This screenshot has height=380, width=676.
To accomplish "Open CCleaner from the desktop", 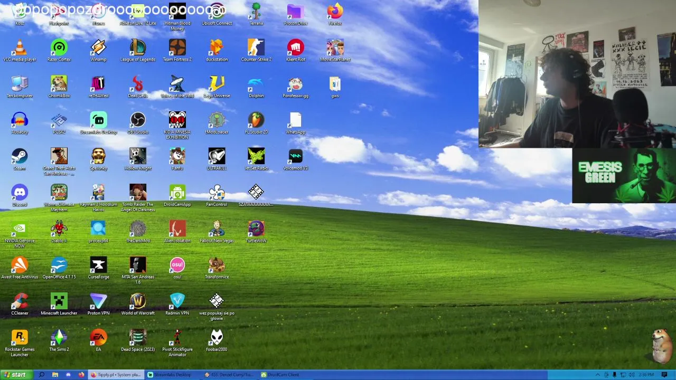I will click(20, 305).
